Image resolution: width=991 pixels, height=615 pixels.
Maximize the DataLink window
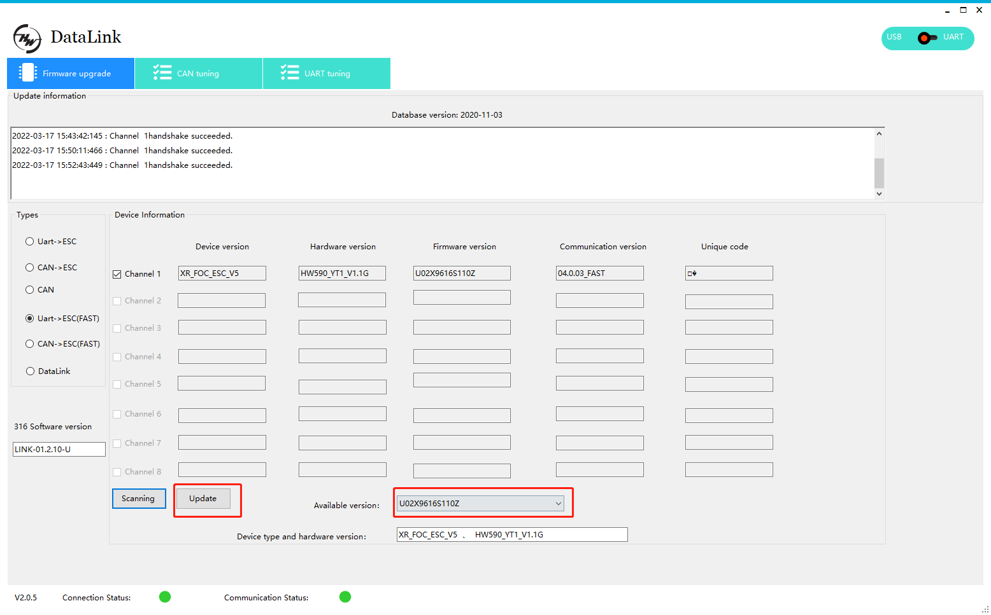[963, 10]
